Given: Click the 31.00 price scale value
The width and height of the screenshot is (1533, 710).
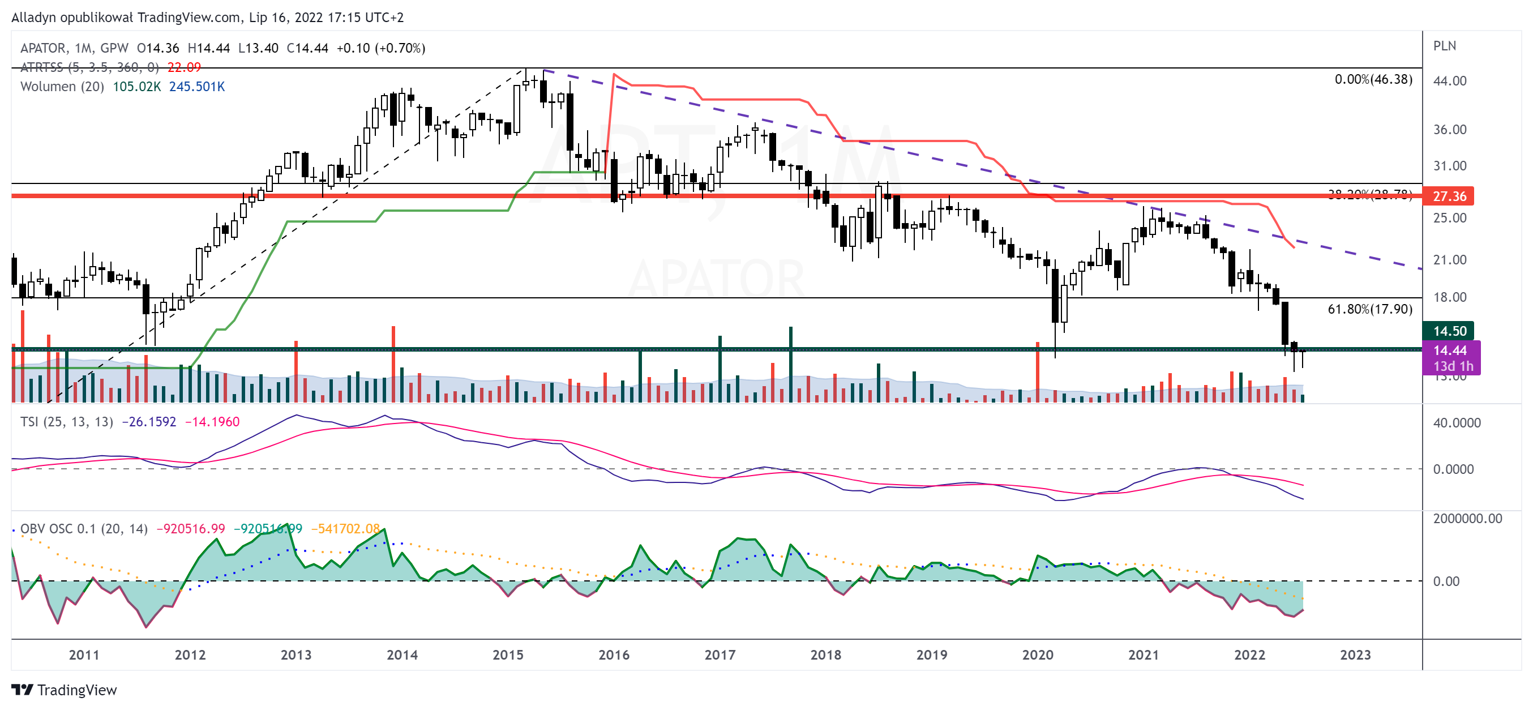Looking at the screenshot, I should click(1450, 165).
